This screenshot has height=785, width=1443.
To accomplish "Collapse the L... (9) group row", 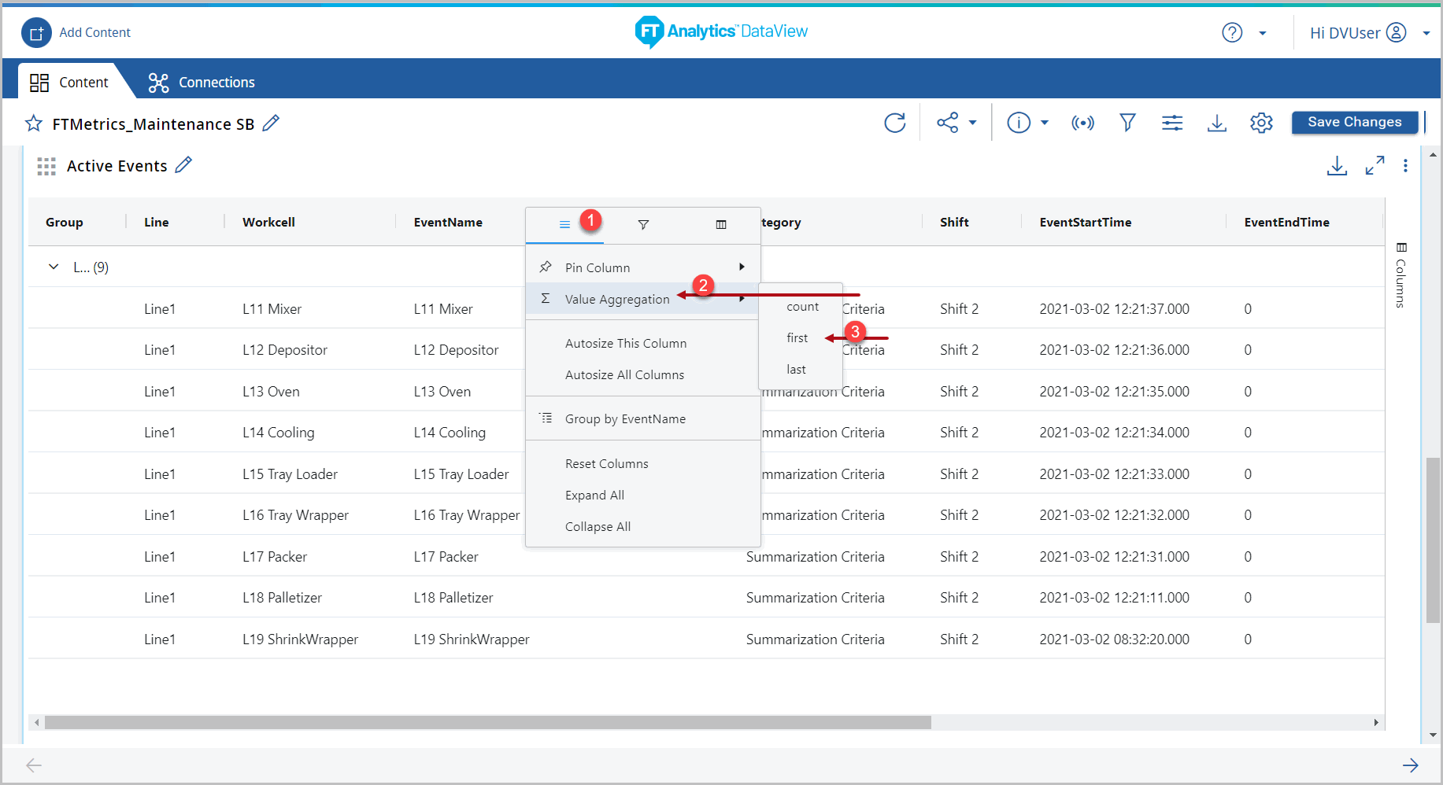I will pyautogui.click(x=54, y=267).
